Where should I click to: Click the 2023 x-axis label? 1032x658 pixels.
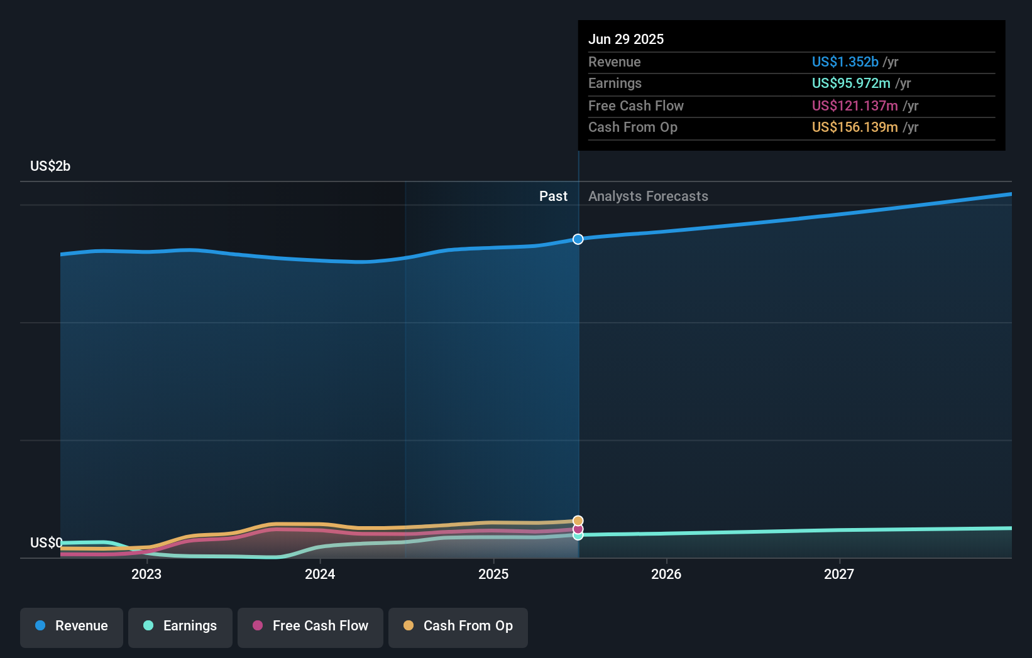tap(146, 574)
